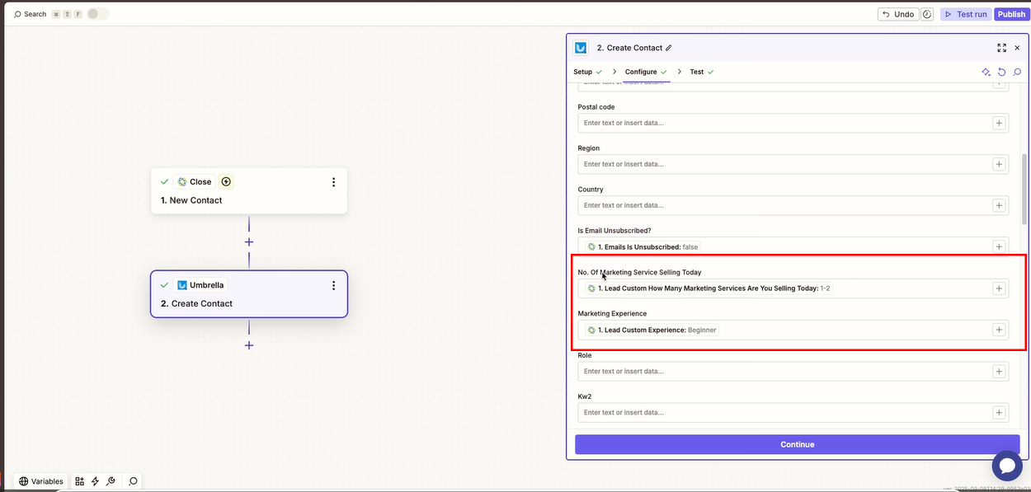Viewport: 1031px width, 492px height.
Task: Click the chevron between Setup and Configure
Action: (x=614, y=72)
